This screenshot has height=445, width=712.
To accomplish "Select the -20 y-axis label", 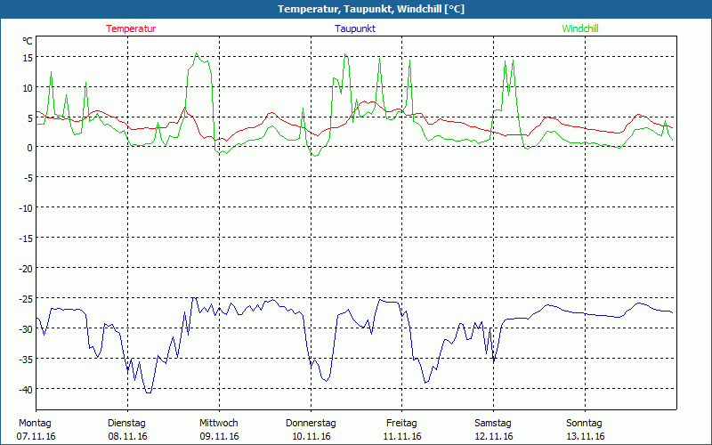I will (26, 269).
